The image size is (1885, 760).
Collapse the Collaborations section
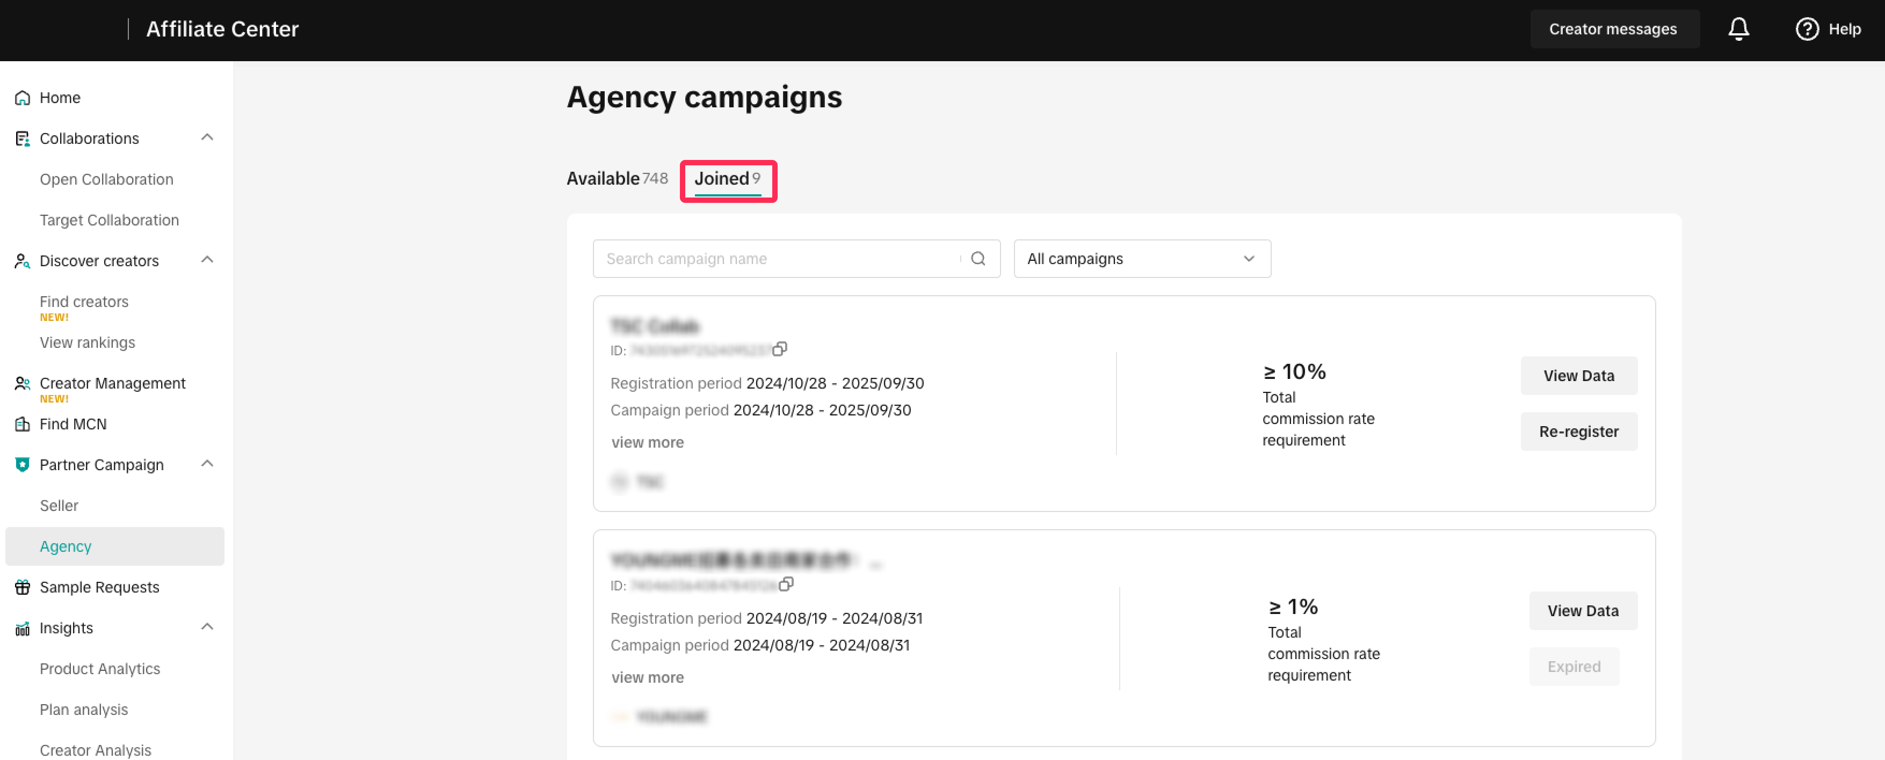click(x=207, y=137)
